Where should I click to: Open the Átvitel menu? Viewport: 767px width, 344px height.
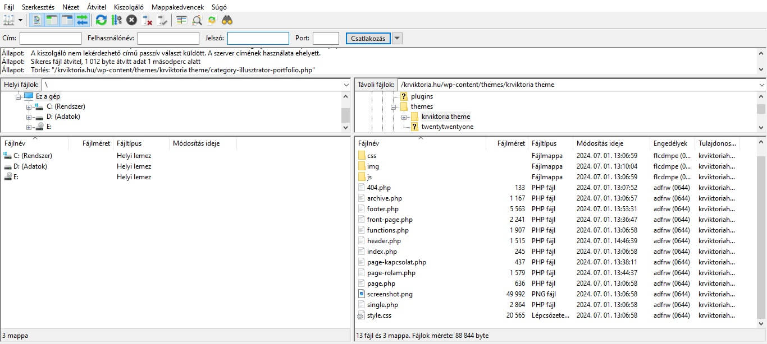pyautogui.click(x=97, y=7)
